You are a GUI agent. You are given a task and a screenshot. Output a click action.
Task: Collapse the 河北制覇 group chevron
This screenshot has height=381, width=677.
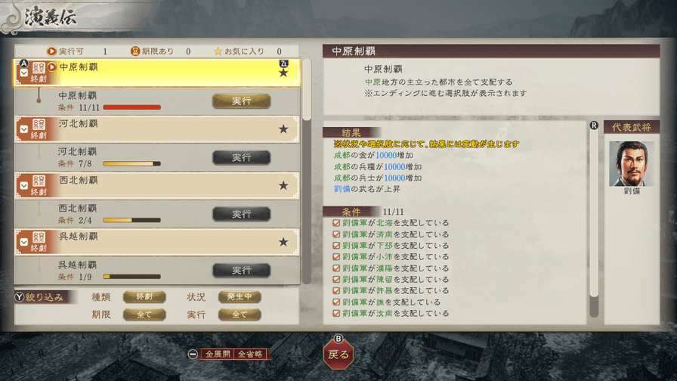click(x=24, y=129)
